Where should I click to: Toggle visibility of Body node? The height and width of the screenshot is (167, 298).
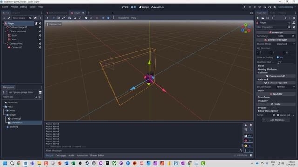(40, 35)
